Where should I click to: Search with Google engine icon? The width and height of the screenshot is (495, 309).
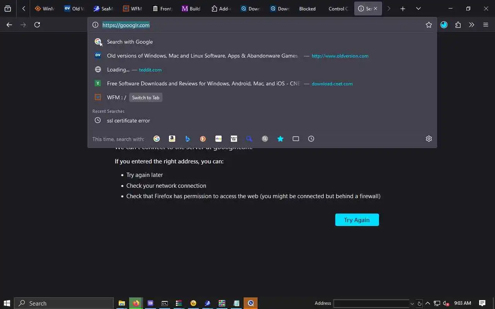coord(157,139)
